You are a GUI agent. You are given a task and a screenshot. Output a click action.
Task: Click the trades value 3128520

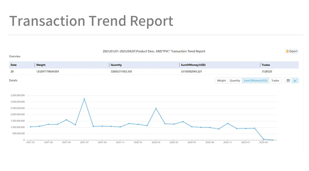click(267, 71)
